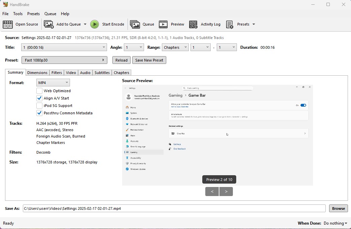Click the AAC (avcodec), Stereo text

tap(55, 130)
